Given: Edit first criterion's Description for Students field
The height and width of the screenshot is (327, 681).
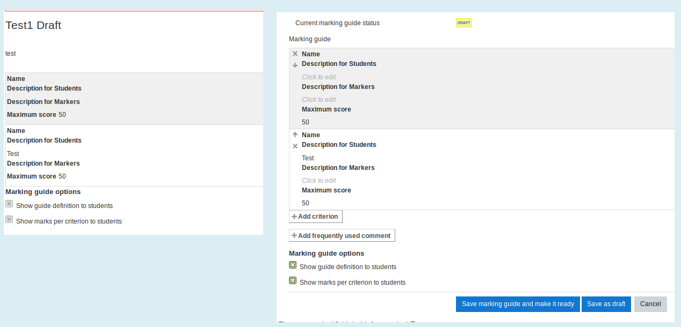Looking at the screenshot, I should click(x=319, y=77).
